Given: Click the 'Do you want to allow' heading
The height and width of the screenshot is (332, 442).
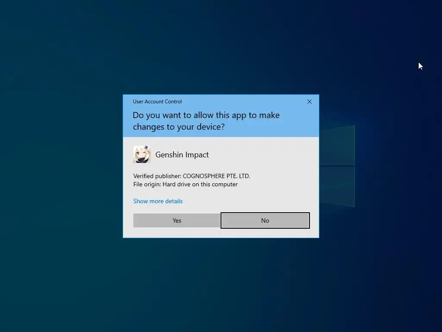Looking at the screenshot, I should click(206, 121).
